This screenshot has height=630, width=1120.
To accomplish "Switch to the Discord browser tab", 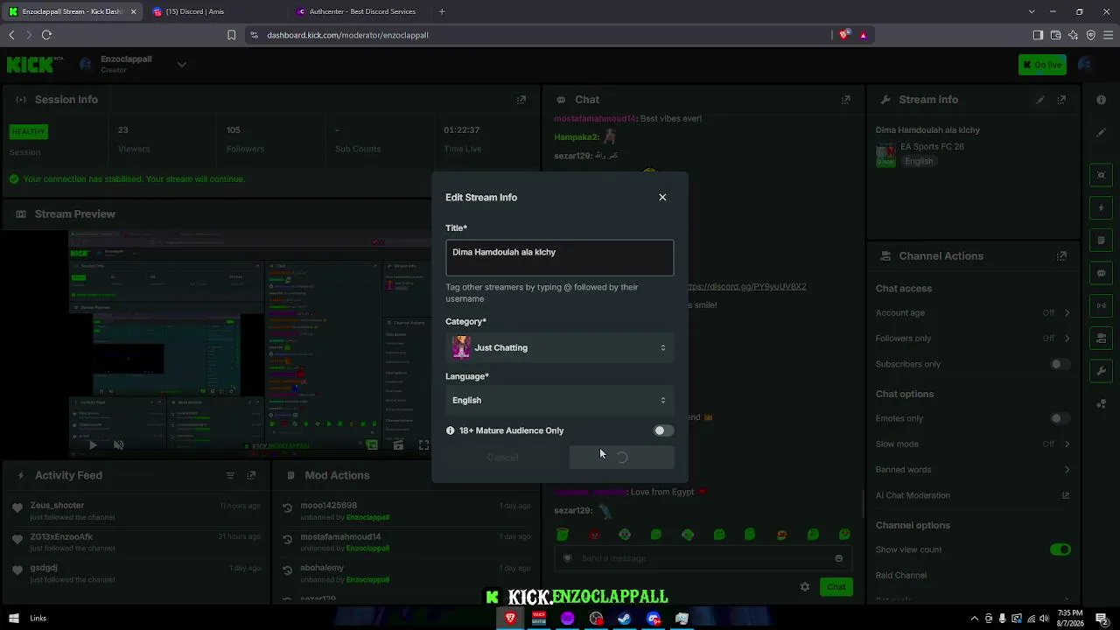I will pyautogui.click(x=212, y=11).
